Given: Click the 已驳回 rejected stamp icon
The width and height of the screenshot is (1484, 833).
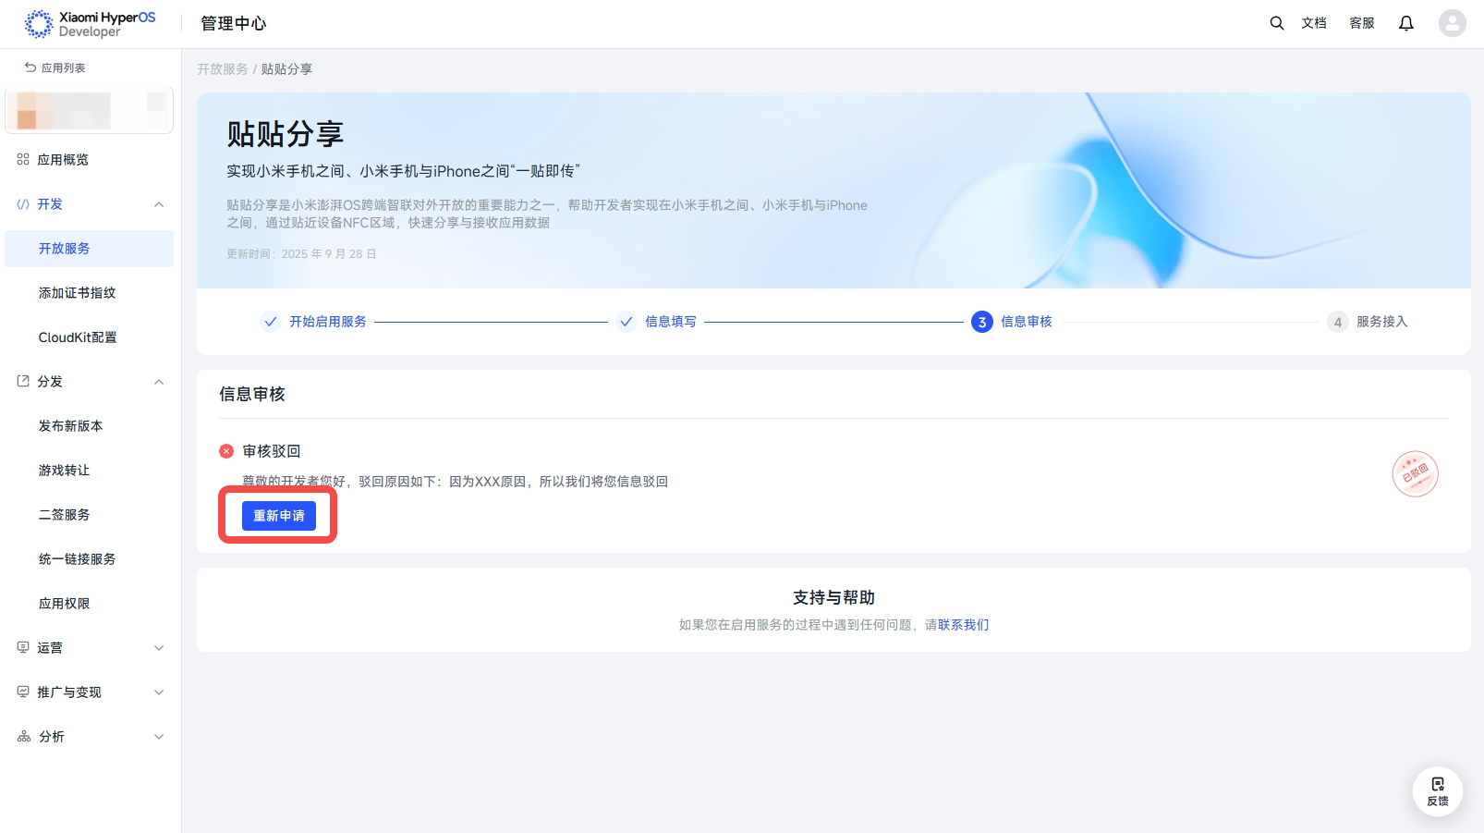Looking at the screenshot, I should coord(1416,473).
